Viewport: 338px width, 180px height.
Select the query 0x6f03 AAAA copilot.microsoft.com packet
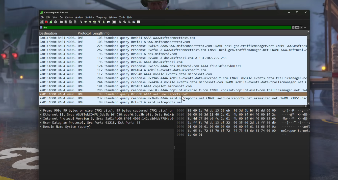[x=173, y=86]
